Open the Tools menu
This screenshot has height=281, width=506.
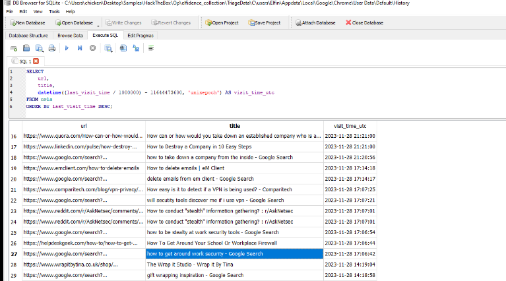click(x=54, y=11)
